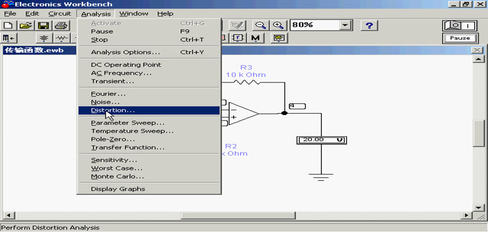Image resolution: width=488 pixels, height=232 pixels.
Task: Select Noise analysis
Action: [149, 102]
